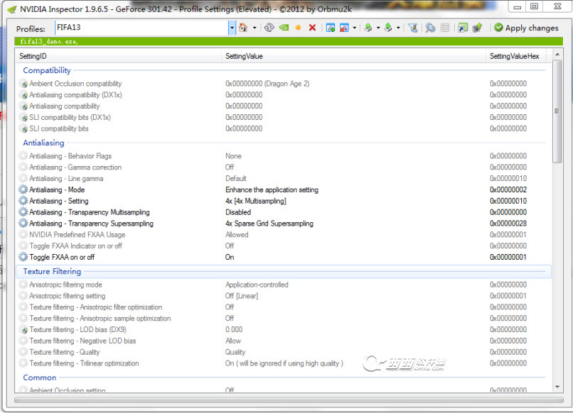The width and height of the screenshot is (573, 413).
Task: Click the Apply changes button
Action: (526, 28)
